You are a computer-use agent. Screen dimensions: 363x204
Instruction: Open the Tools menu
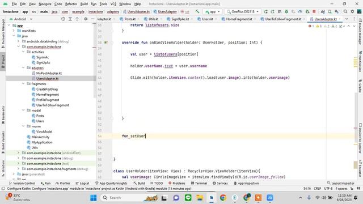tap(103, 4)
